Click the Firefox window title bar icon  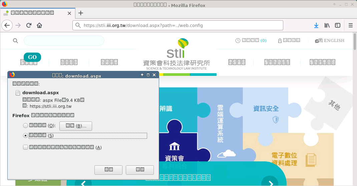click(x=5, y=4)
